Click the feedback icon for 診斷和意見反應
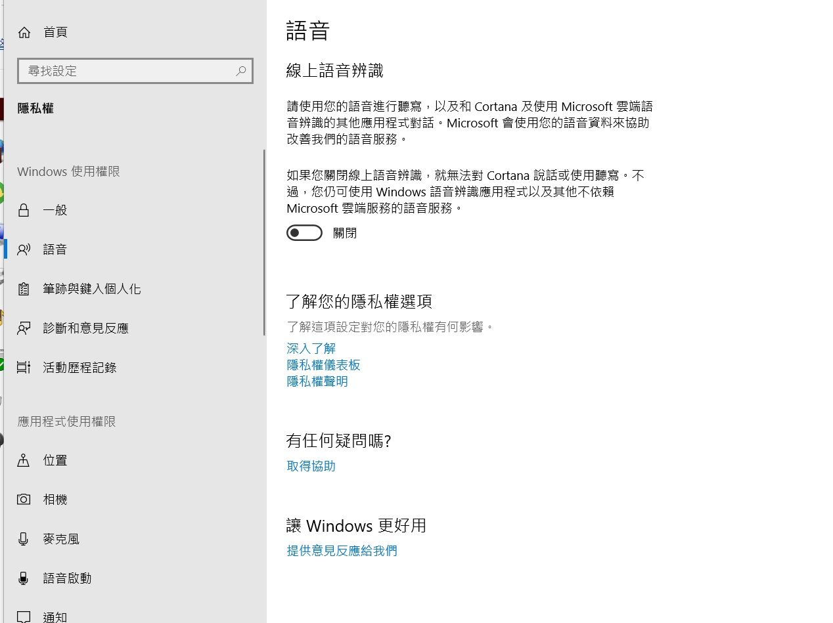Viewport: 833px width, 623px height. [24, 328]
